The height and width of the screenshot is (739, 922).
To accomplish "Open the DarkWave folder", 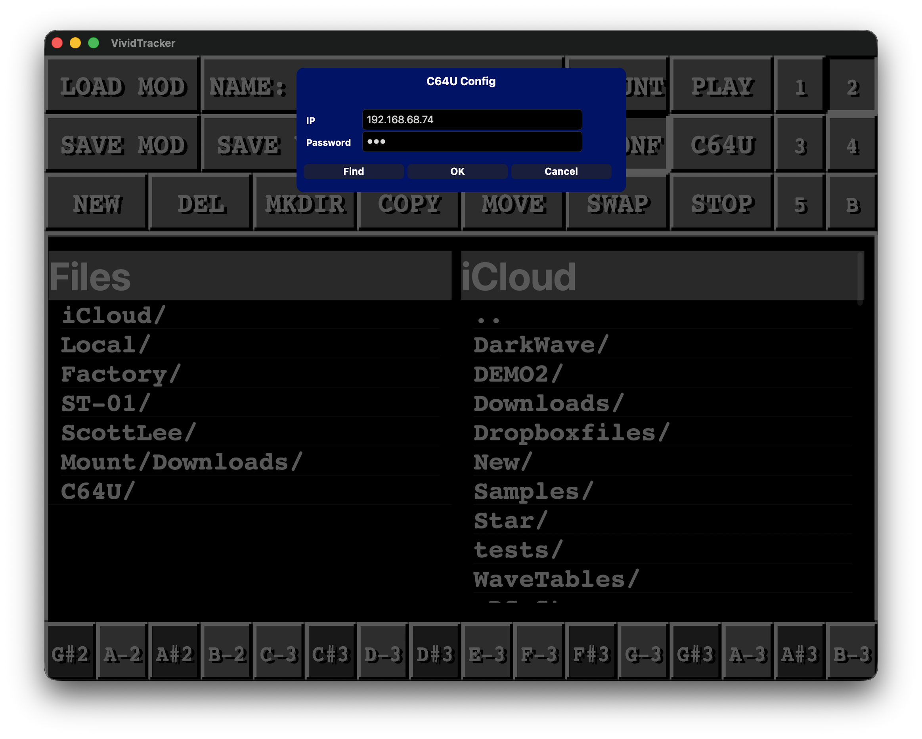I will pyautogui.click(x=541, y=345).
